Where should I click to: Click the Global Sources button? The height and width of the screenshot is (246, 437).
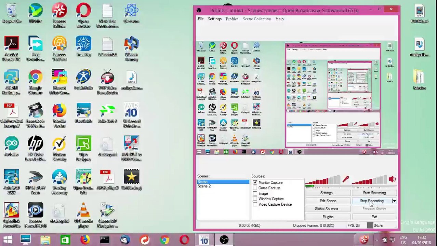(328, 209)
